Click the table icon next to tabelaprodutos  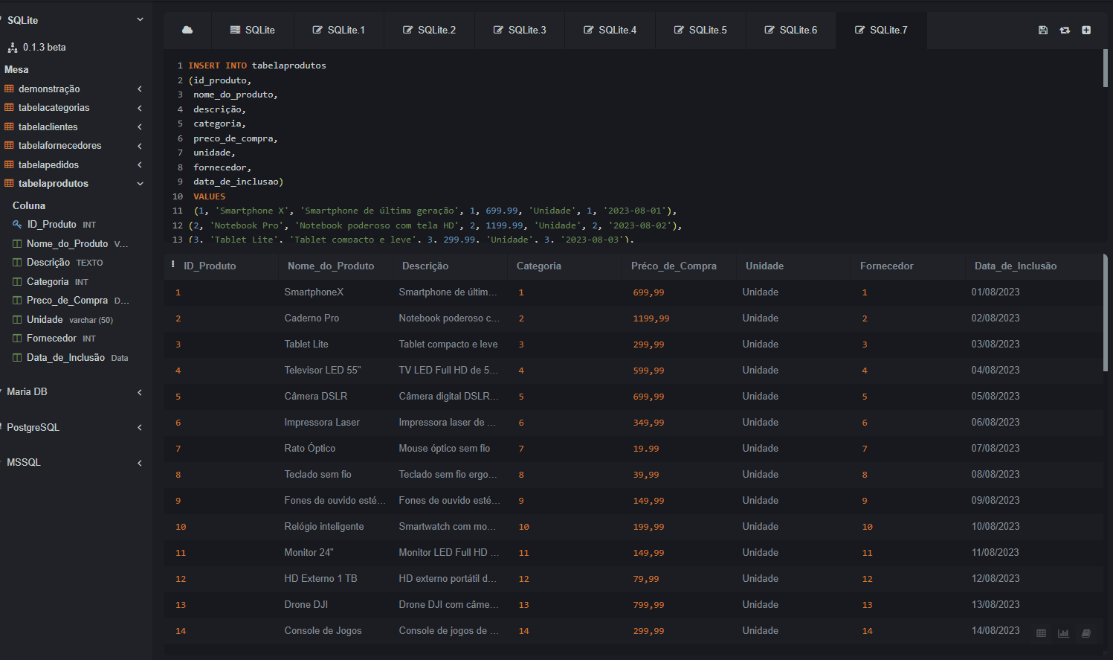coord(9,183)
